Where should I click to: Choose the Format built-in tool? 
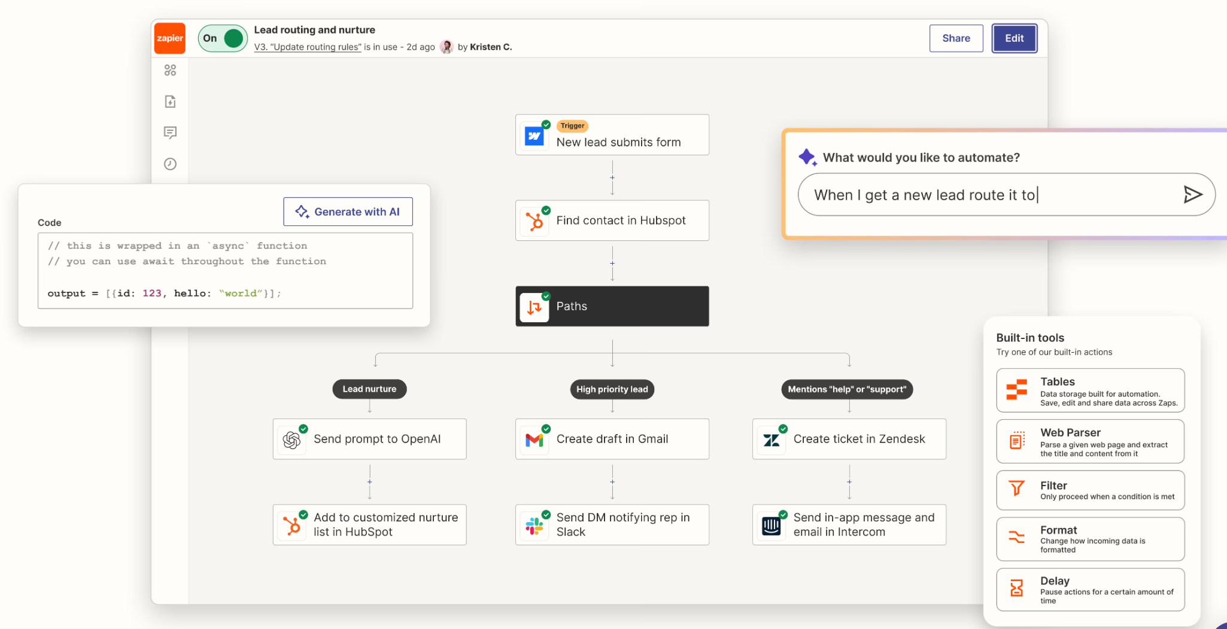click(1090, 539)
